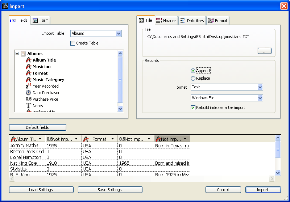Image resolution: width=290 pixels, height=202 pixels.
Task: Click the file browse ellipsis button
Action: 264,51
